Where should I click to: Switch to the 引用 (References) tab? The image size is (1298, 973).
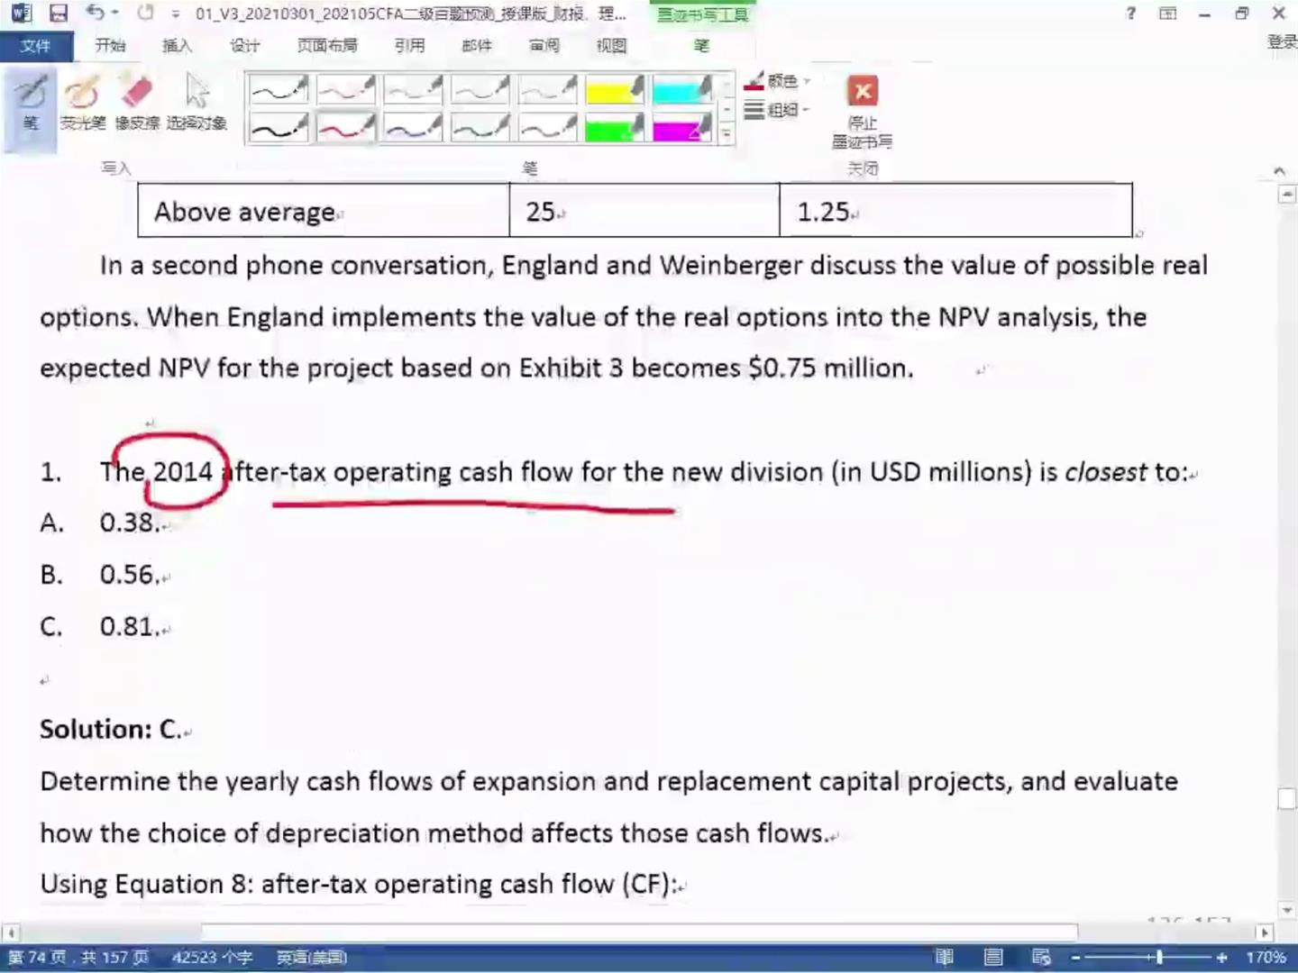[x=409, y=45]
